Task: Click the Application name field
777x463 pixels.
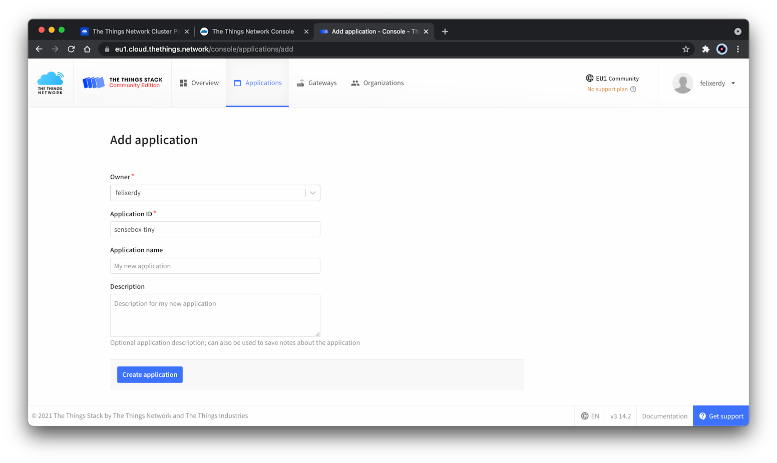Action: [x=215, y=266]
